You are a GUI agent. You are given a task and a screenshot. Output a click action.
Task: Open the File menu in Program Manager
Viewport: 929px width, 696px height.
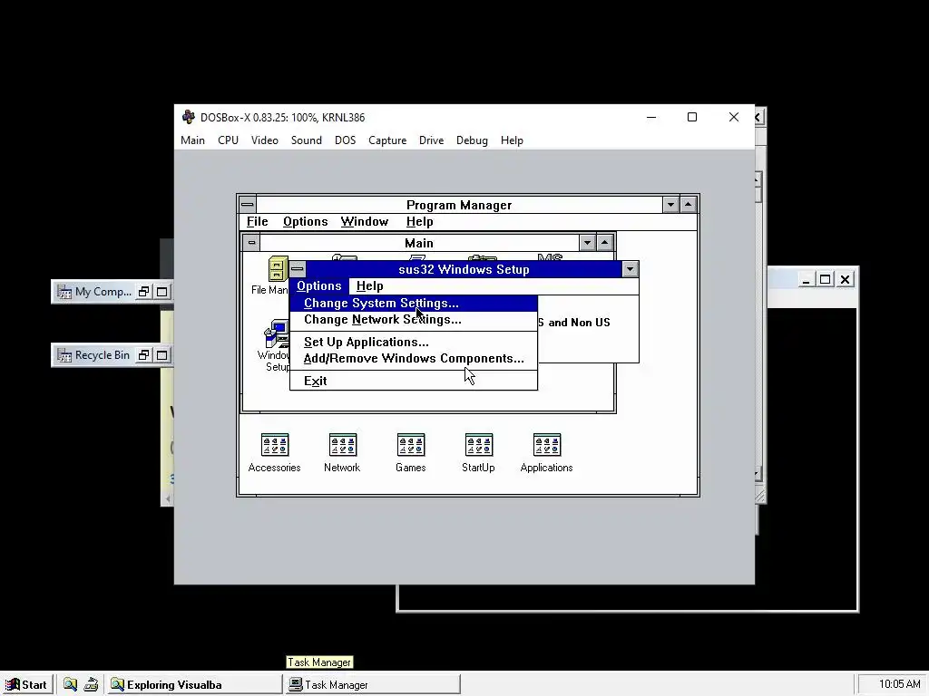pyautogui.click(x=257, y=221)
